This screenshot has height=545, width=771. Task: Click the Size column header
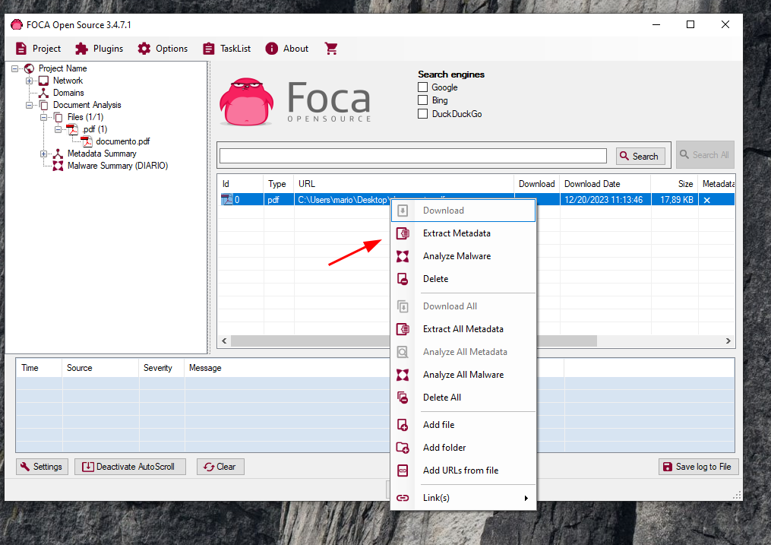[x=675, y=184]
